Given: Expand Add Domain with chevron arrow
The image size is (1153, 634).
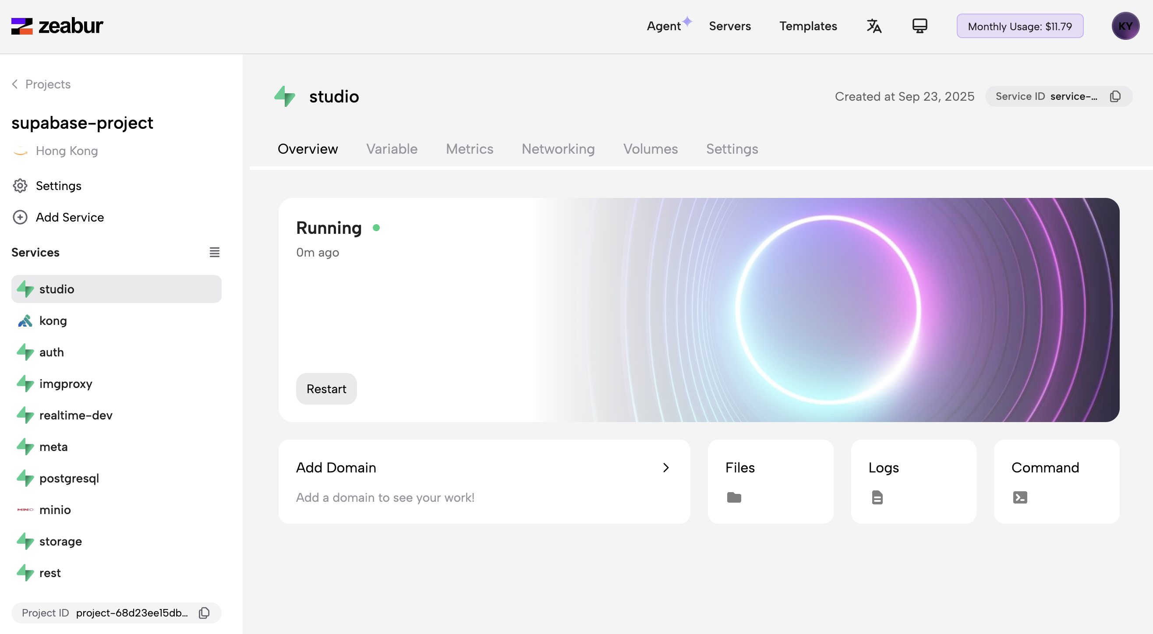Looking at the screenshot, I should click(665, 468).
